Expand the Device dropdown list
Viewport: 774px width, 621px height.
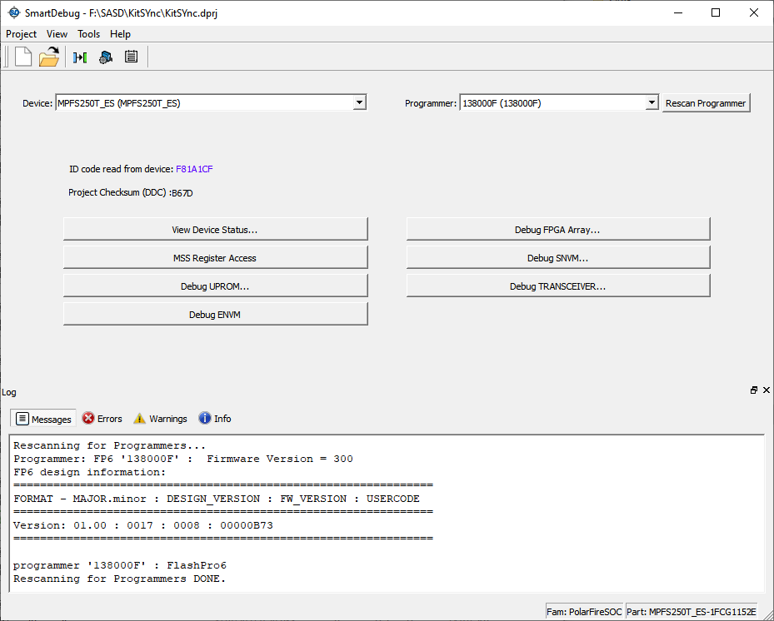(359, 103)
